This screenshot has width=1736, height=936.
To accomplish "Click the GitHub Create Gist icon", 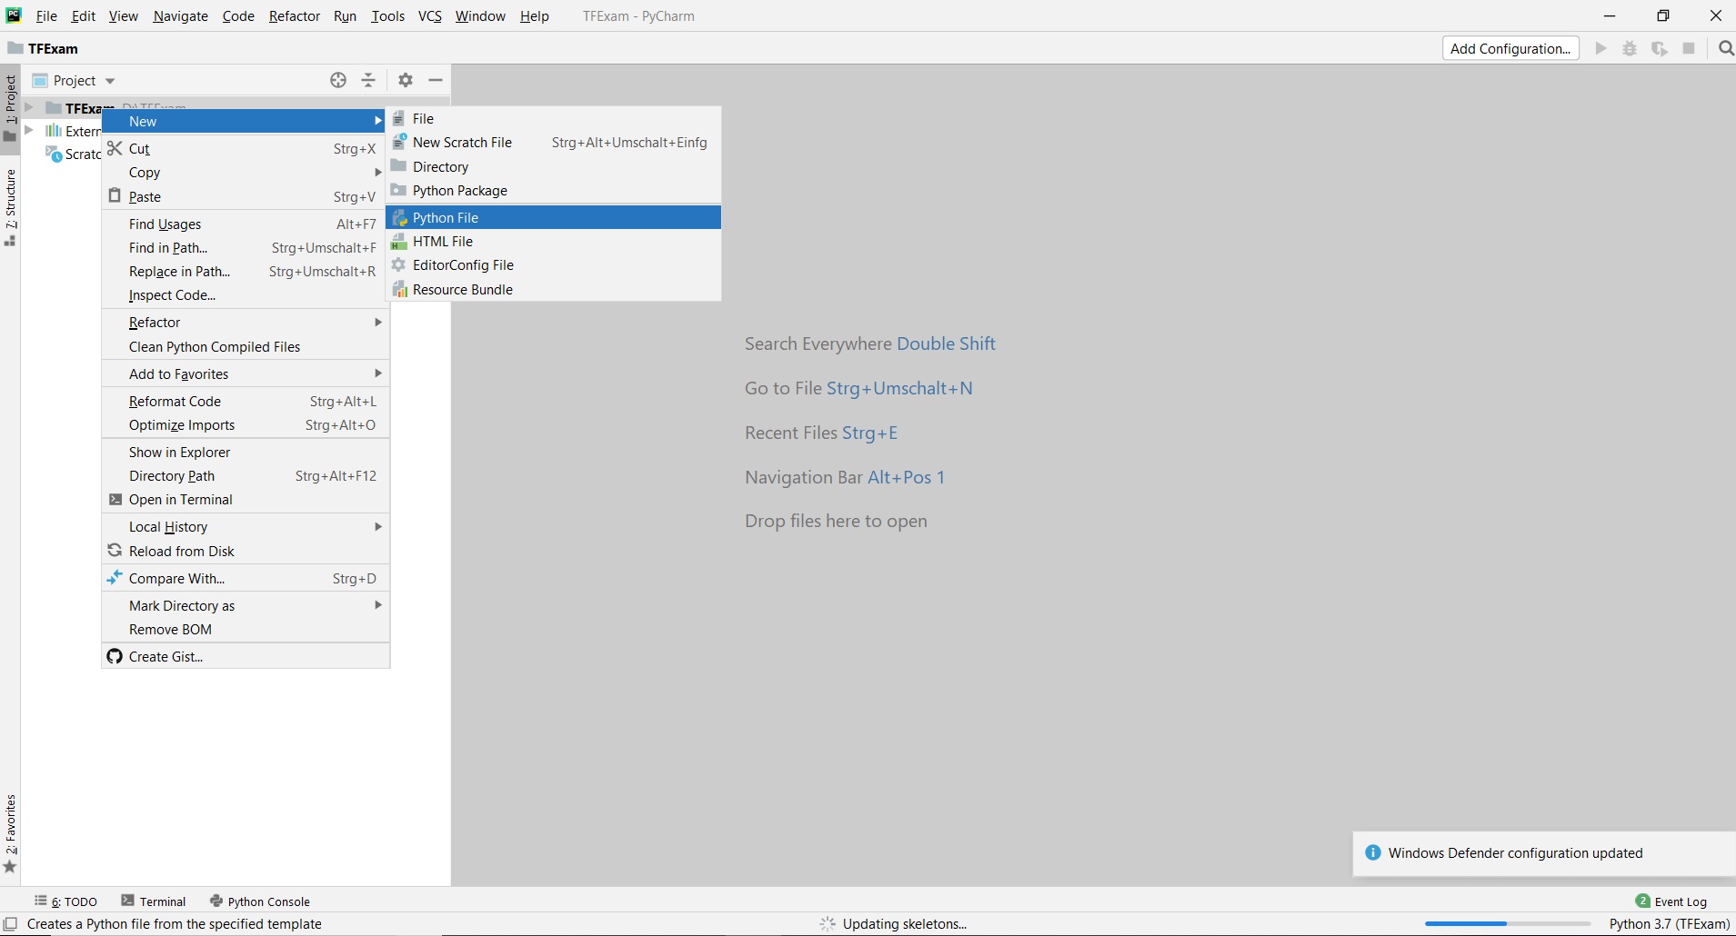I will pos(115,656).
